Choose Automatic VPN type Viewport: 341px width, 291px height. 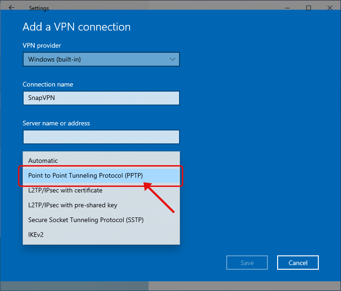(x=101, y=161)
